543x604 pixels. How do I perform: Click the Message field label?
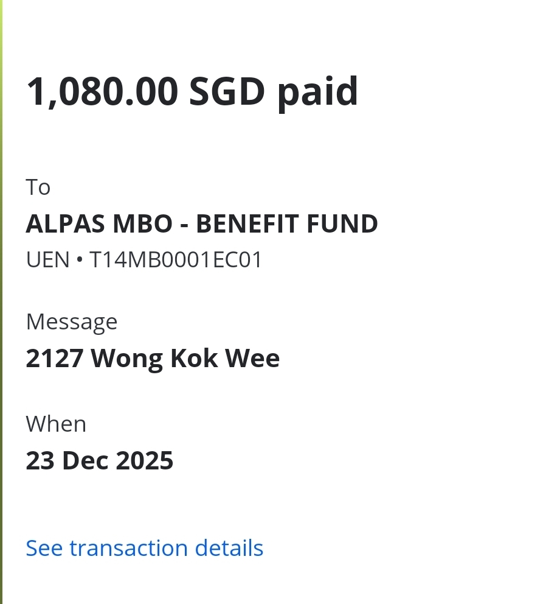point(72,322)
